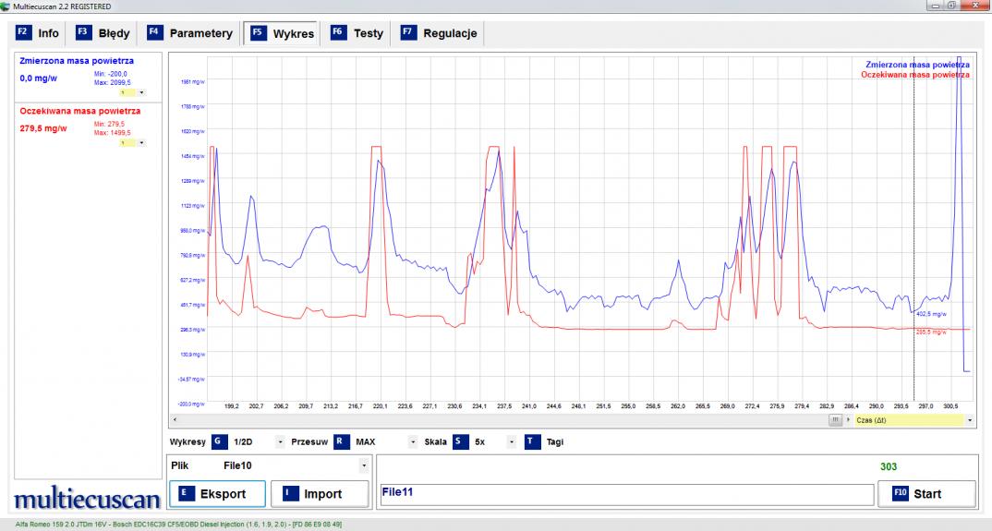The width and height of the screenshot is (992, 531).
Task: Click the T key icon for Tagi
Action: click(532, 441)
